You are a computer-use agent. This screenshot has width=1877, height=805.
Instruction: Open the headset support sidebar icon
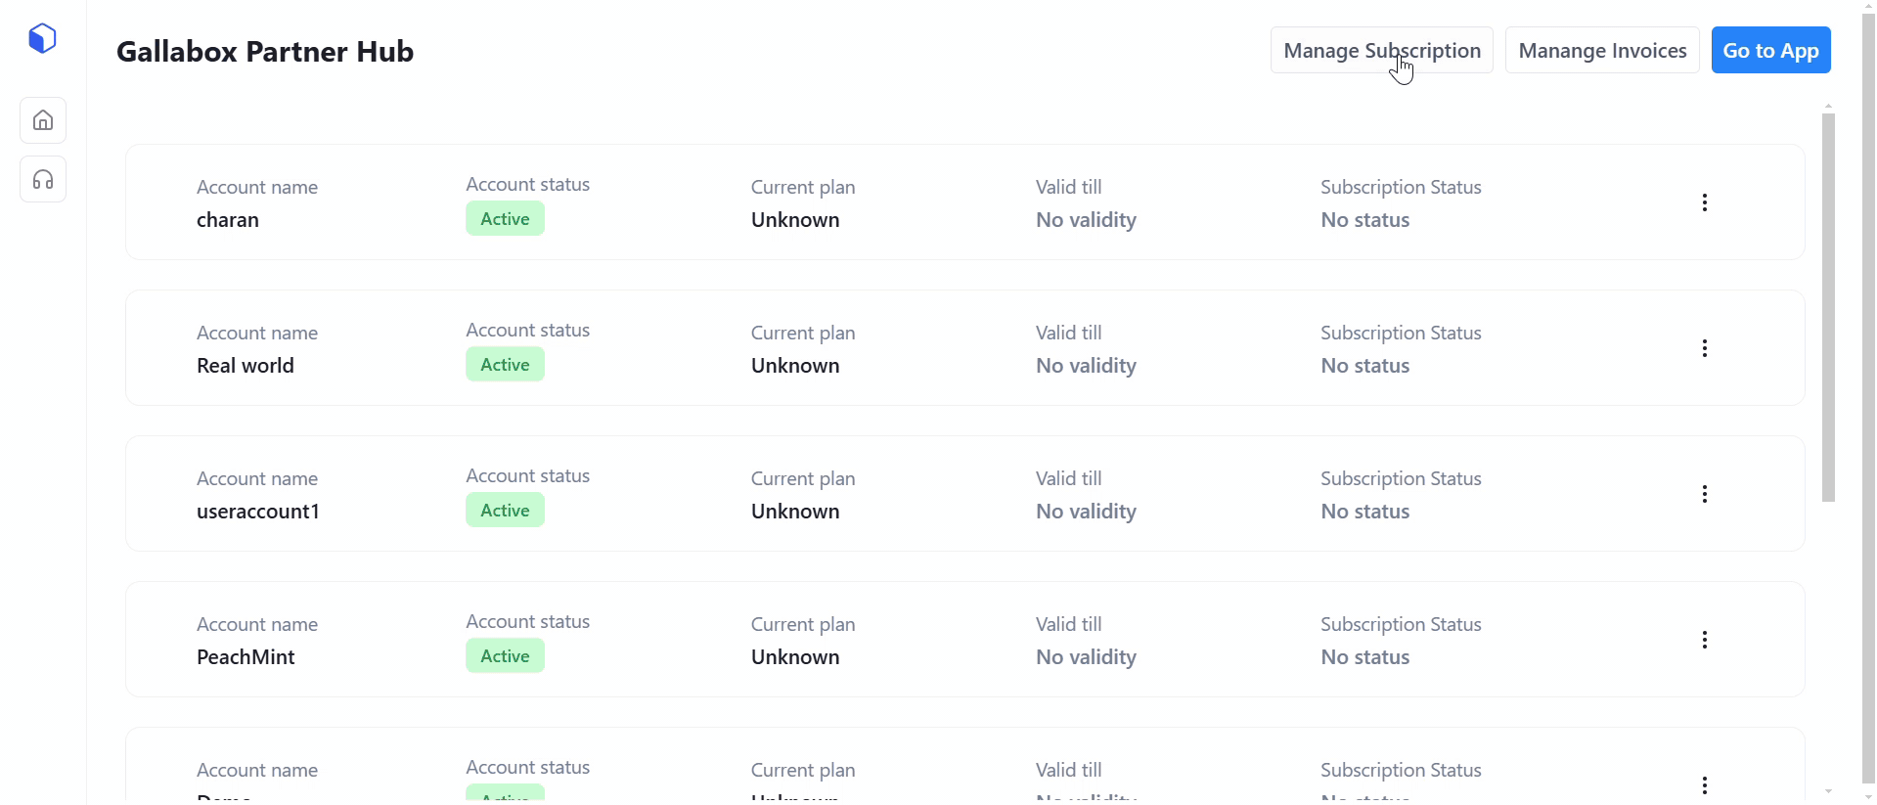point(43,179)
